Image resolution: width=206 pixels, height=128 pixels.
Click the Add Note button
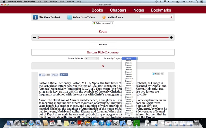(x=103, y=45)
